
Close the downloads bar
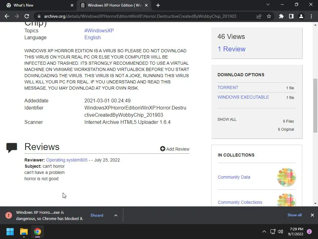[312, 215]
